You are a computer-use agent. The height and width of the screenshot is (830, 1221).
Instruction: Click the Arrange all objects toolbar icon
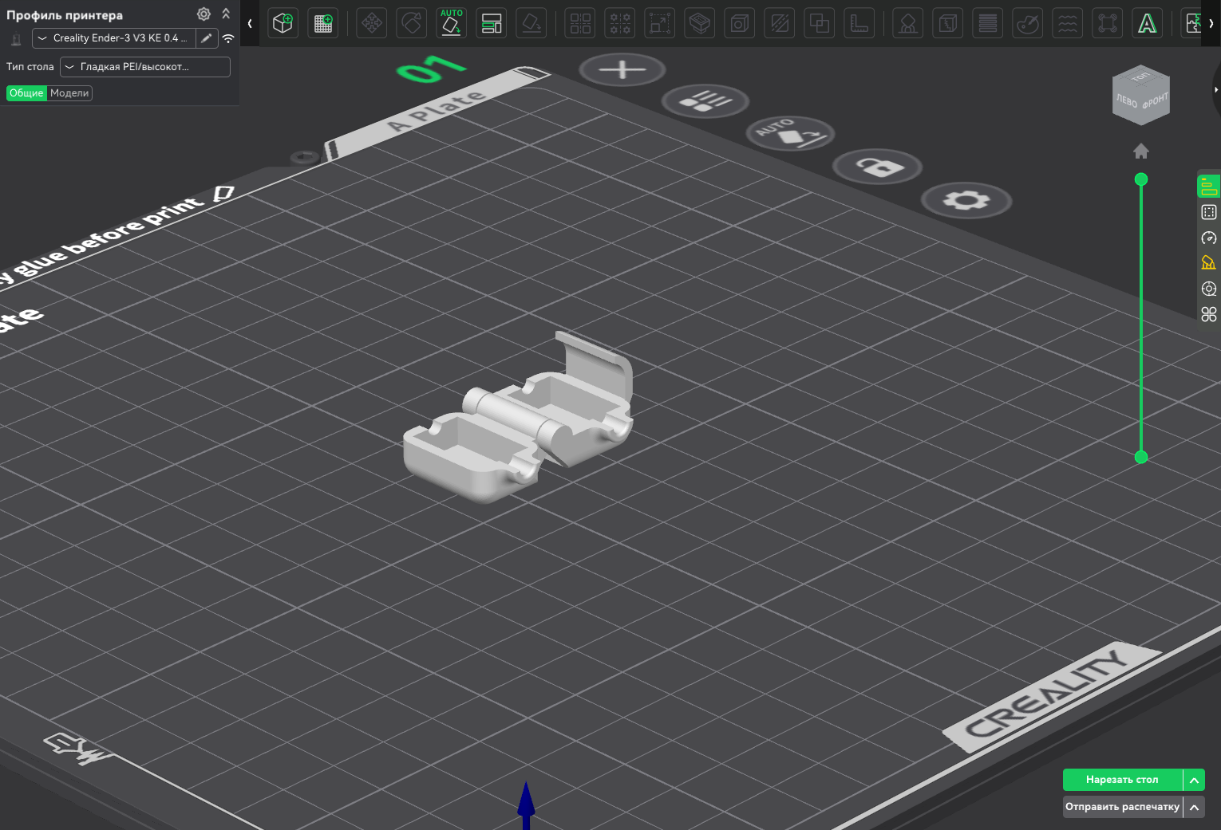[x=492, y=23]
